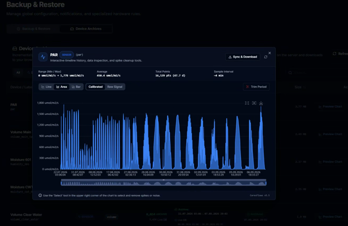Click the 03.09.2026 18:53:29 date label
The height and width of the screenshot is (226, 348).
pos(218,174)
